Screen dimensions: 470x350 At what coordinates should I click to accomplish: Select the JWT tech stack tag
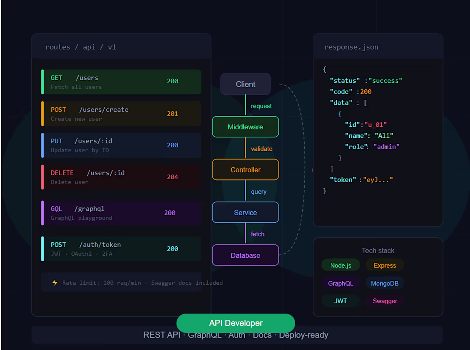click(341, 301)
